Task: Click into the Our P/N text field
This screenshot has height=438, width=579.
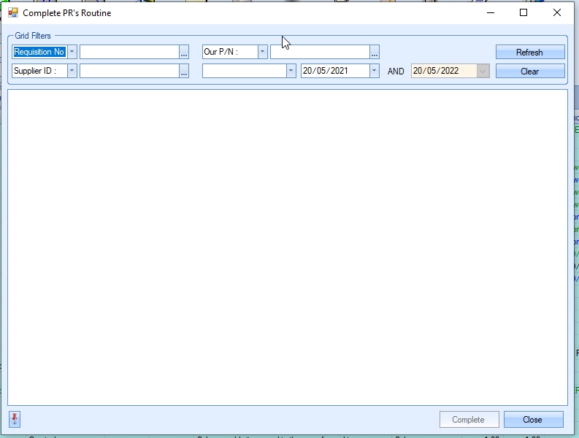Action: click(x=320, y=52)
